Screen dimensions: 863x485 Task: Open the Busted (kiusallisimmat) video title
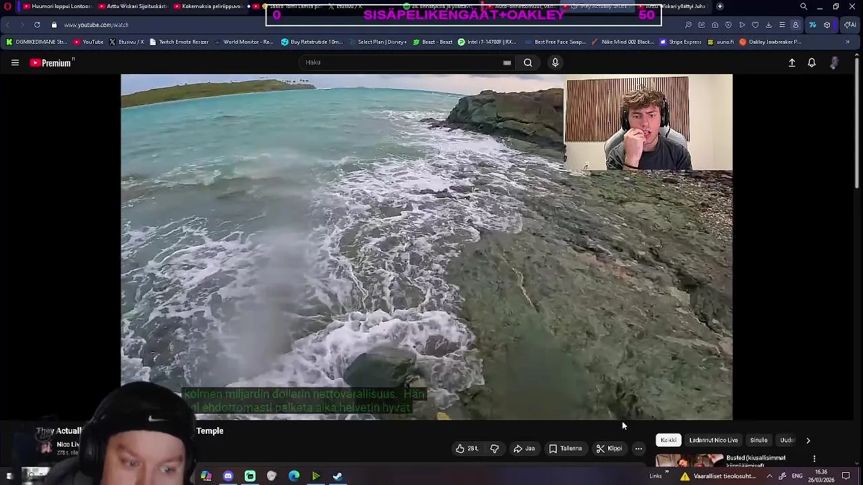[755, 461]
